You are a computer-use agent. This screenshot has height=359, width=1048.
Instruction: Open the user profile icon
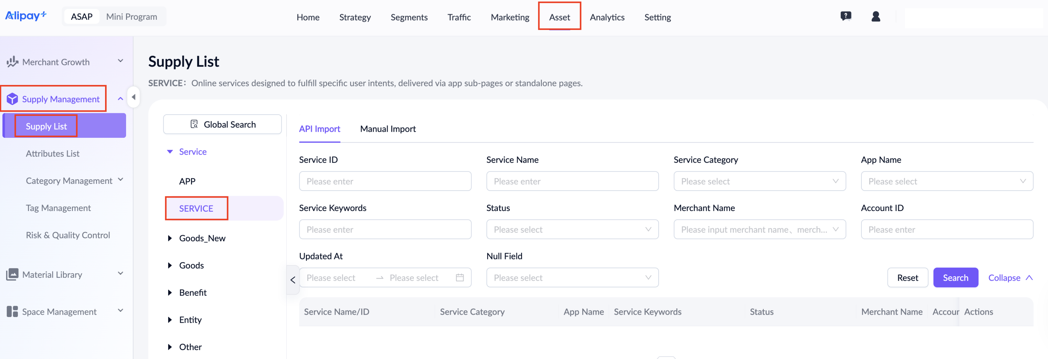pyautogui.click(x=876, y=16)
